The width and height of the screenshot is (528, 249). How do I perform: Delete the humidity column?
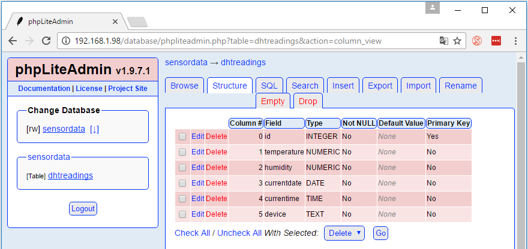pos(217,168)
